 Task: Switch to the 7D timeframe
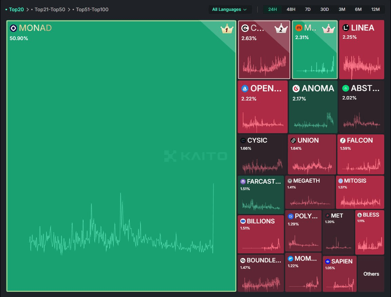point(308,10)
